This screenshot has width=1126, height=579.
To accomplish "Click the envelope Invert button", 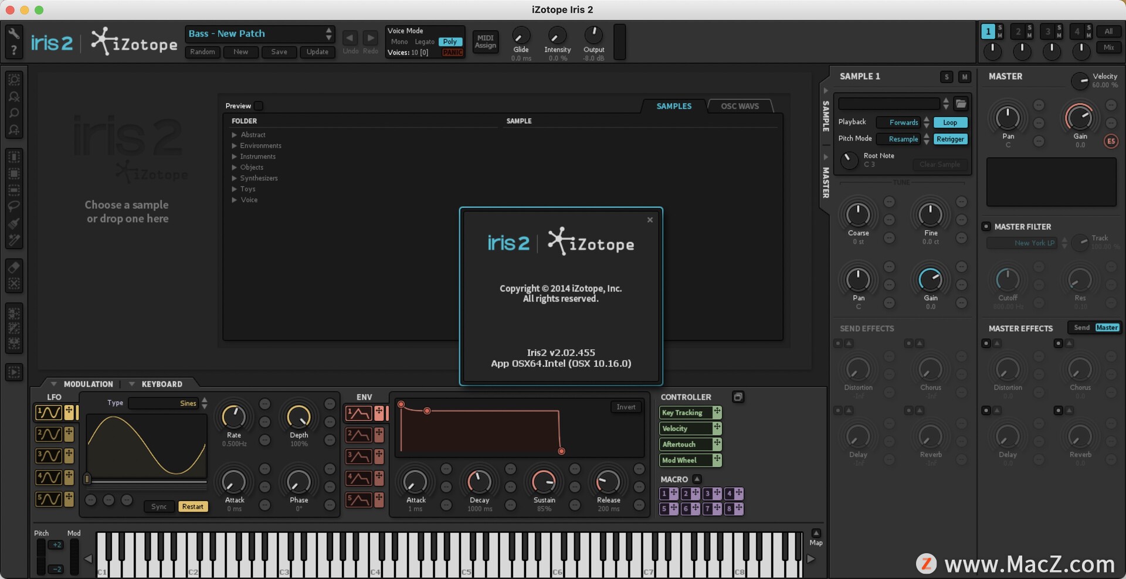I will pyautogui.click(x=626, y=407).
